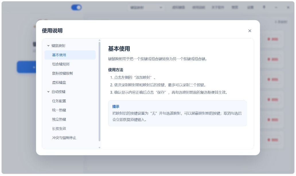Click step 3 text about 点击"保存"
This screenshot has width=296, height=176.
(x=171, y=92)
